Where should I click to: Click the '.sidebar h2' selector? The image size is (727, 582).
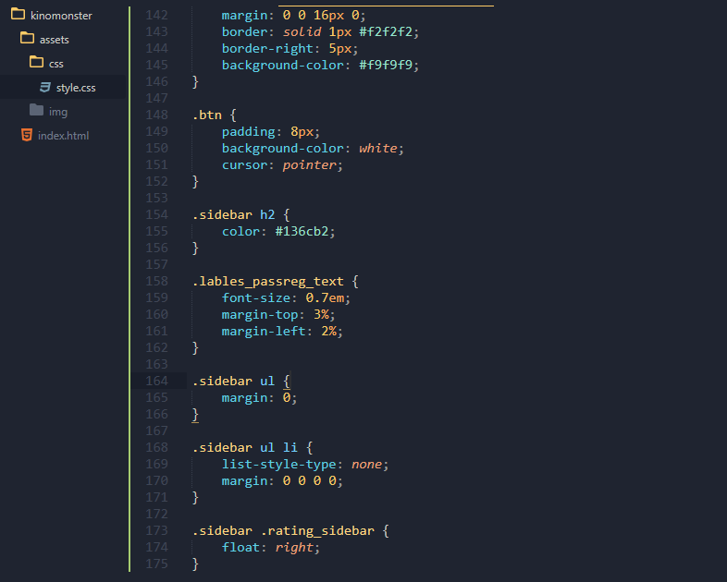point(234,215)
